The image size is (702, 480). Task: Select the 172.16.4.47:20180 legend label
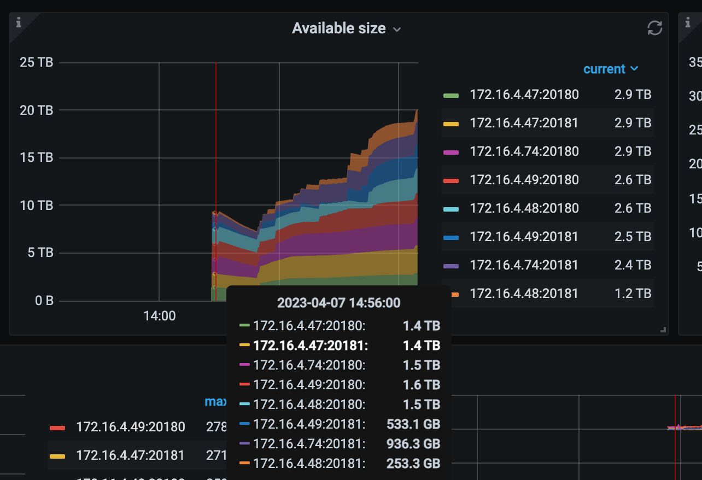(524, 94)
